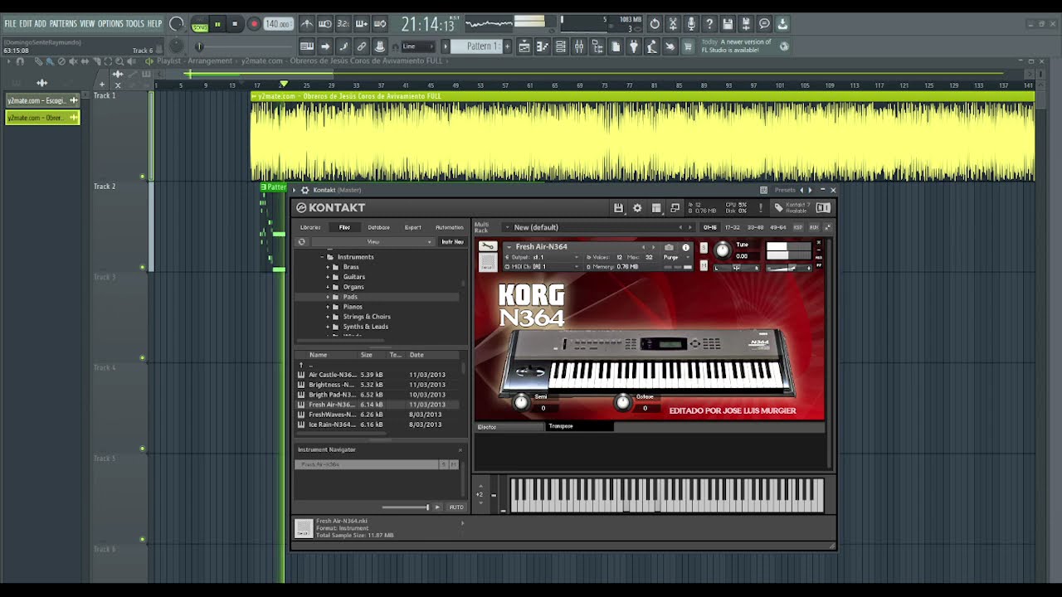1062x597 pixels.
Task: Switch to the Automation tab
Action: [449, 227]
